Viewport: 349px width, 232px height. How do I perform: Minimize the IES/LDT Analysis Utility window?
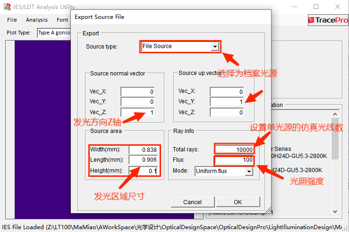coord(295,7)
